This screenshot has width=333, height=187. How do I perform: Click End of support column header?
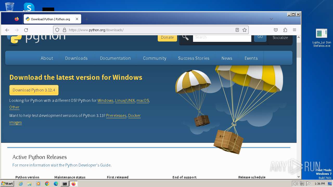[x=184, y=177]
